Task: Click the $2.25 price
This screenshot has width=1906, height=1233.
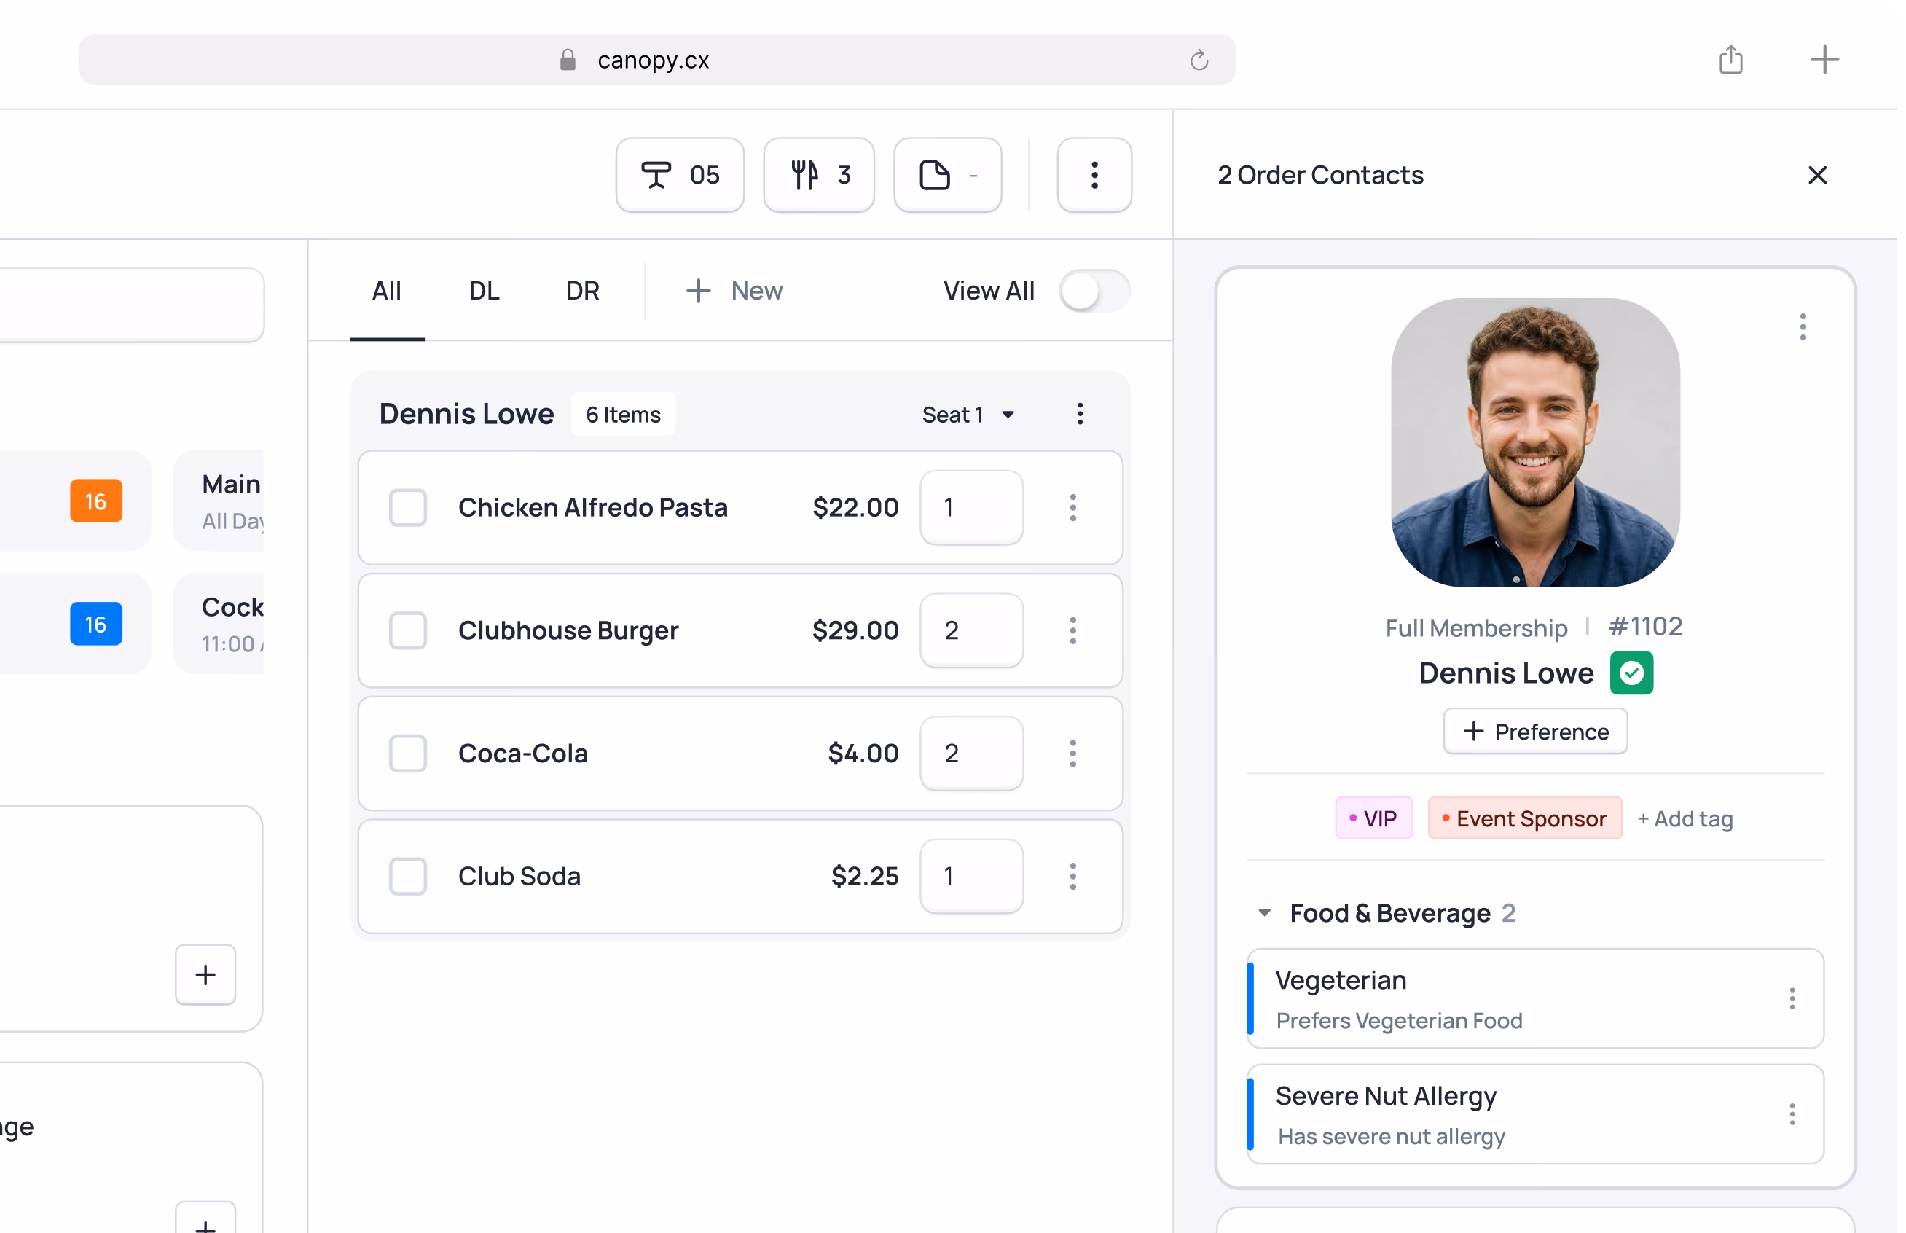Action: click(865, 877)
